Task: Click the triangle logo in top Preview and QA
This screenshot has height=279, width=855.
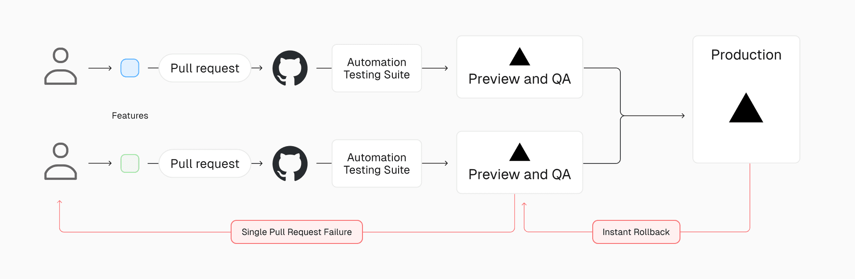Action: [x=520, y=57]
